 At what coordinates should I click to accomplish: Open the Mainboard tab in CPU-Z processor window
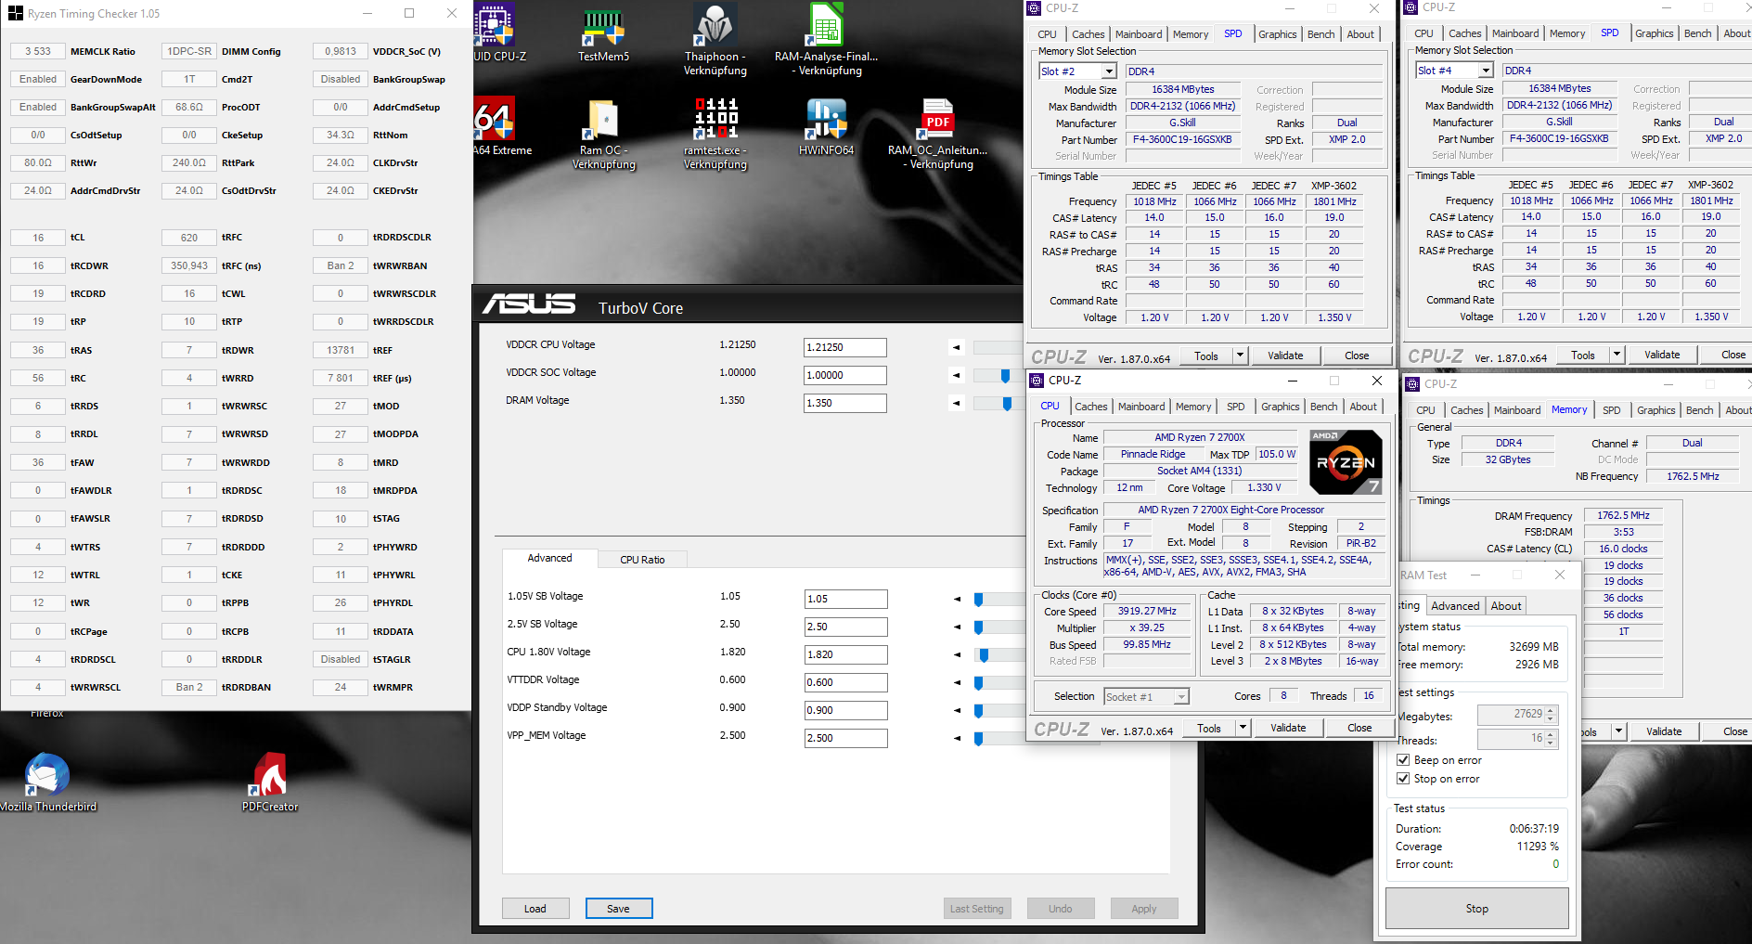[x=1141, y=407]
